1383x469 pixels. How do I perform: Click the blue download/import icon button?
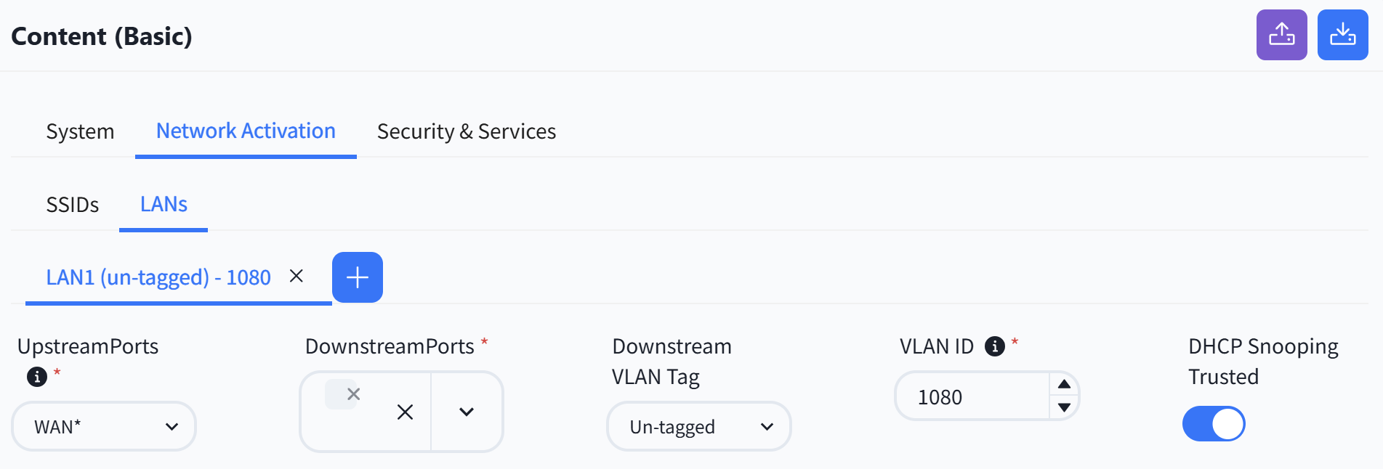1342,35
